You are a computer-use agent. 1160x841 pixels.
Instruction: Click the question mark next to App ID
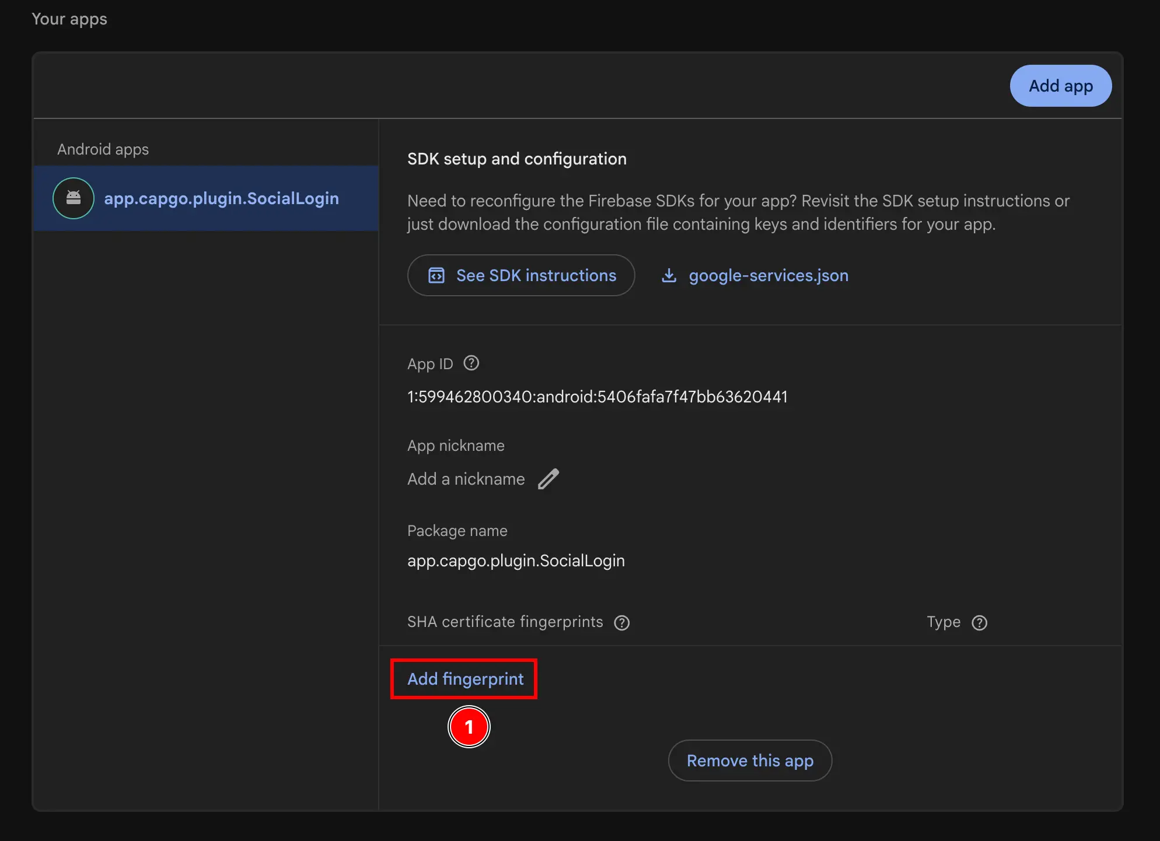(470, 363)
